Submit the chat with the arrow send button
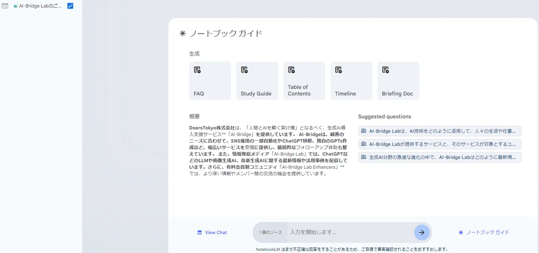 422,232
